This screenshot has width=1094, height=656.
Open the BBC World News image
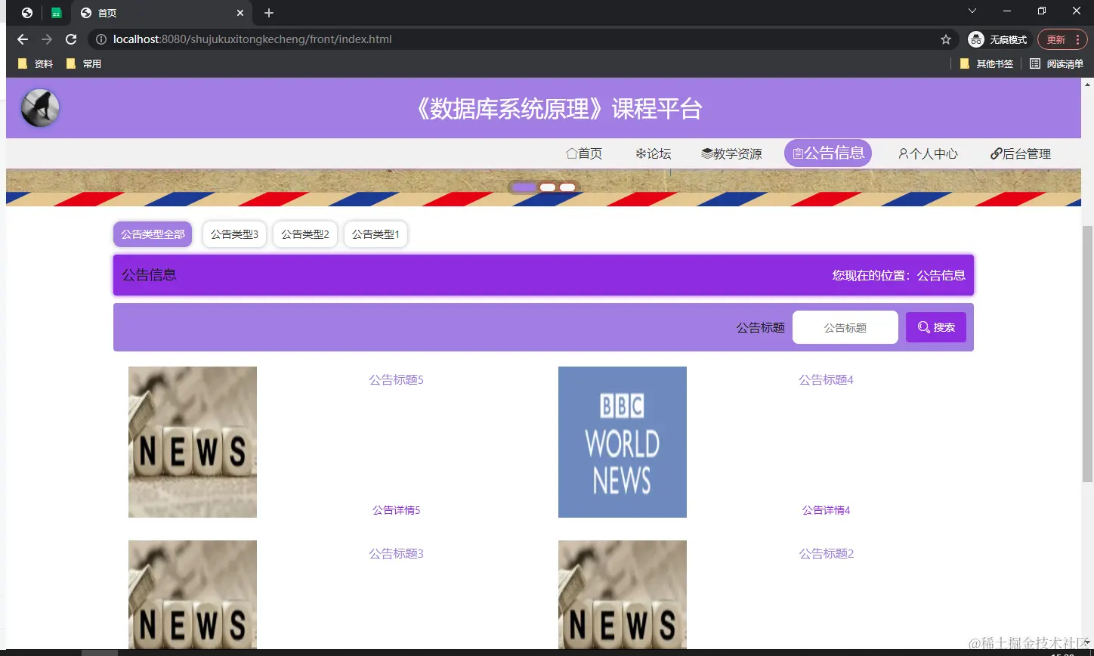click(x=623, y=442)
